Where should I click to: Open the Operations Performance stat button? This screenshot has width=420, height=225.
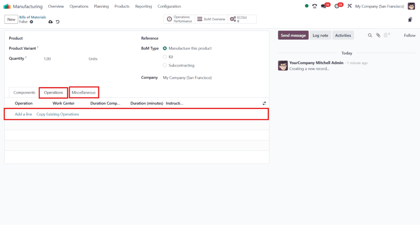point(180,19)
